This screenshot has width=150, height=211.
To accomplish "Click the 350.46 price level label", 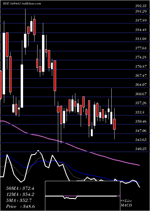I will click(141, 121).
